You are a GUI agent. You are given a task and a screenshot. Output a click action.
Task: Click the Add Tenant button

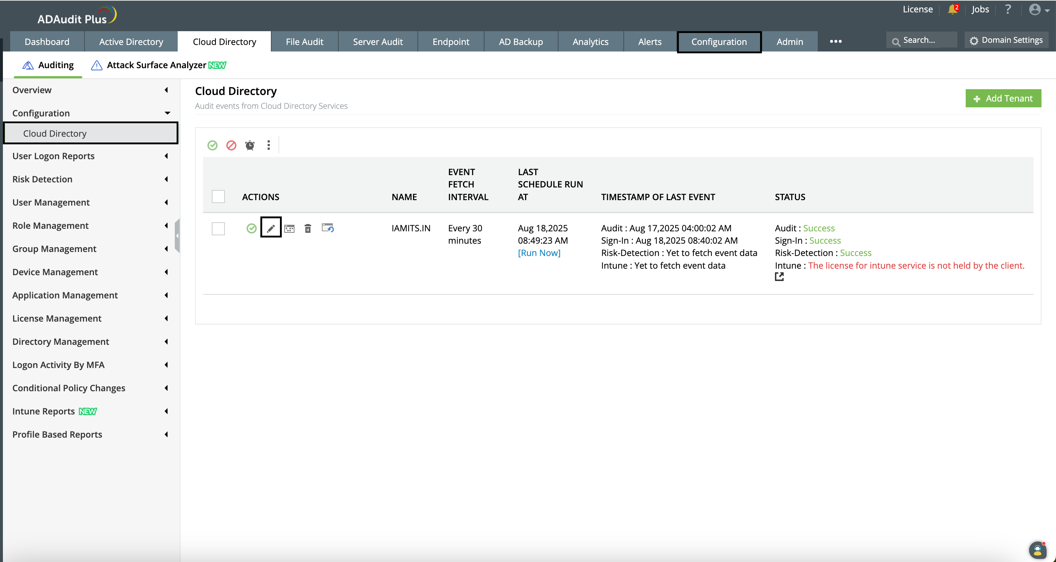click(x=1003, y=98)
